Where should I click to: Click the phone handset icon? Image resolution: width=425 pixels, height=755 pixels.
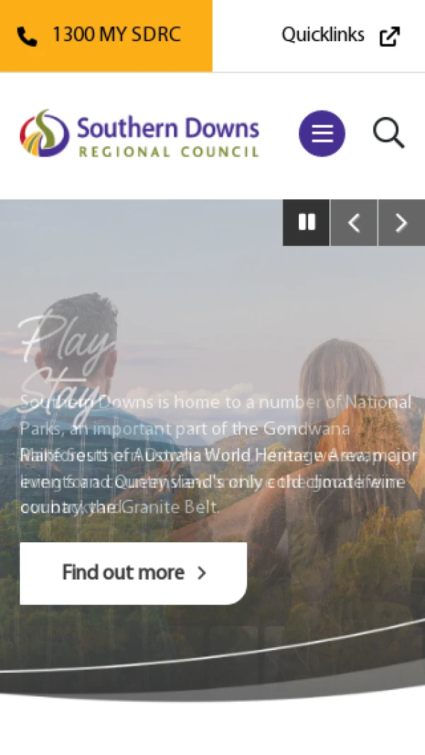pos(27,37)
